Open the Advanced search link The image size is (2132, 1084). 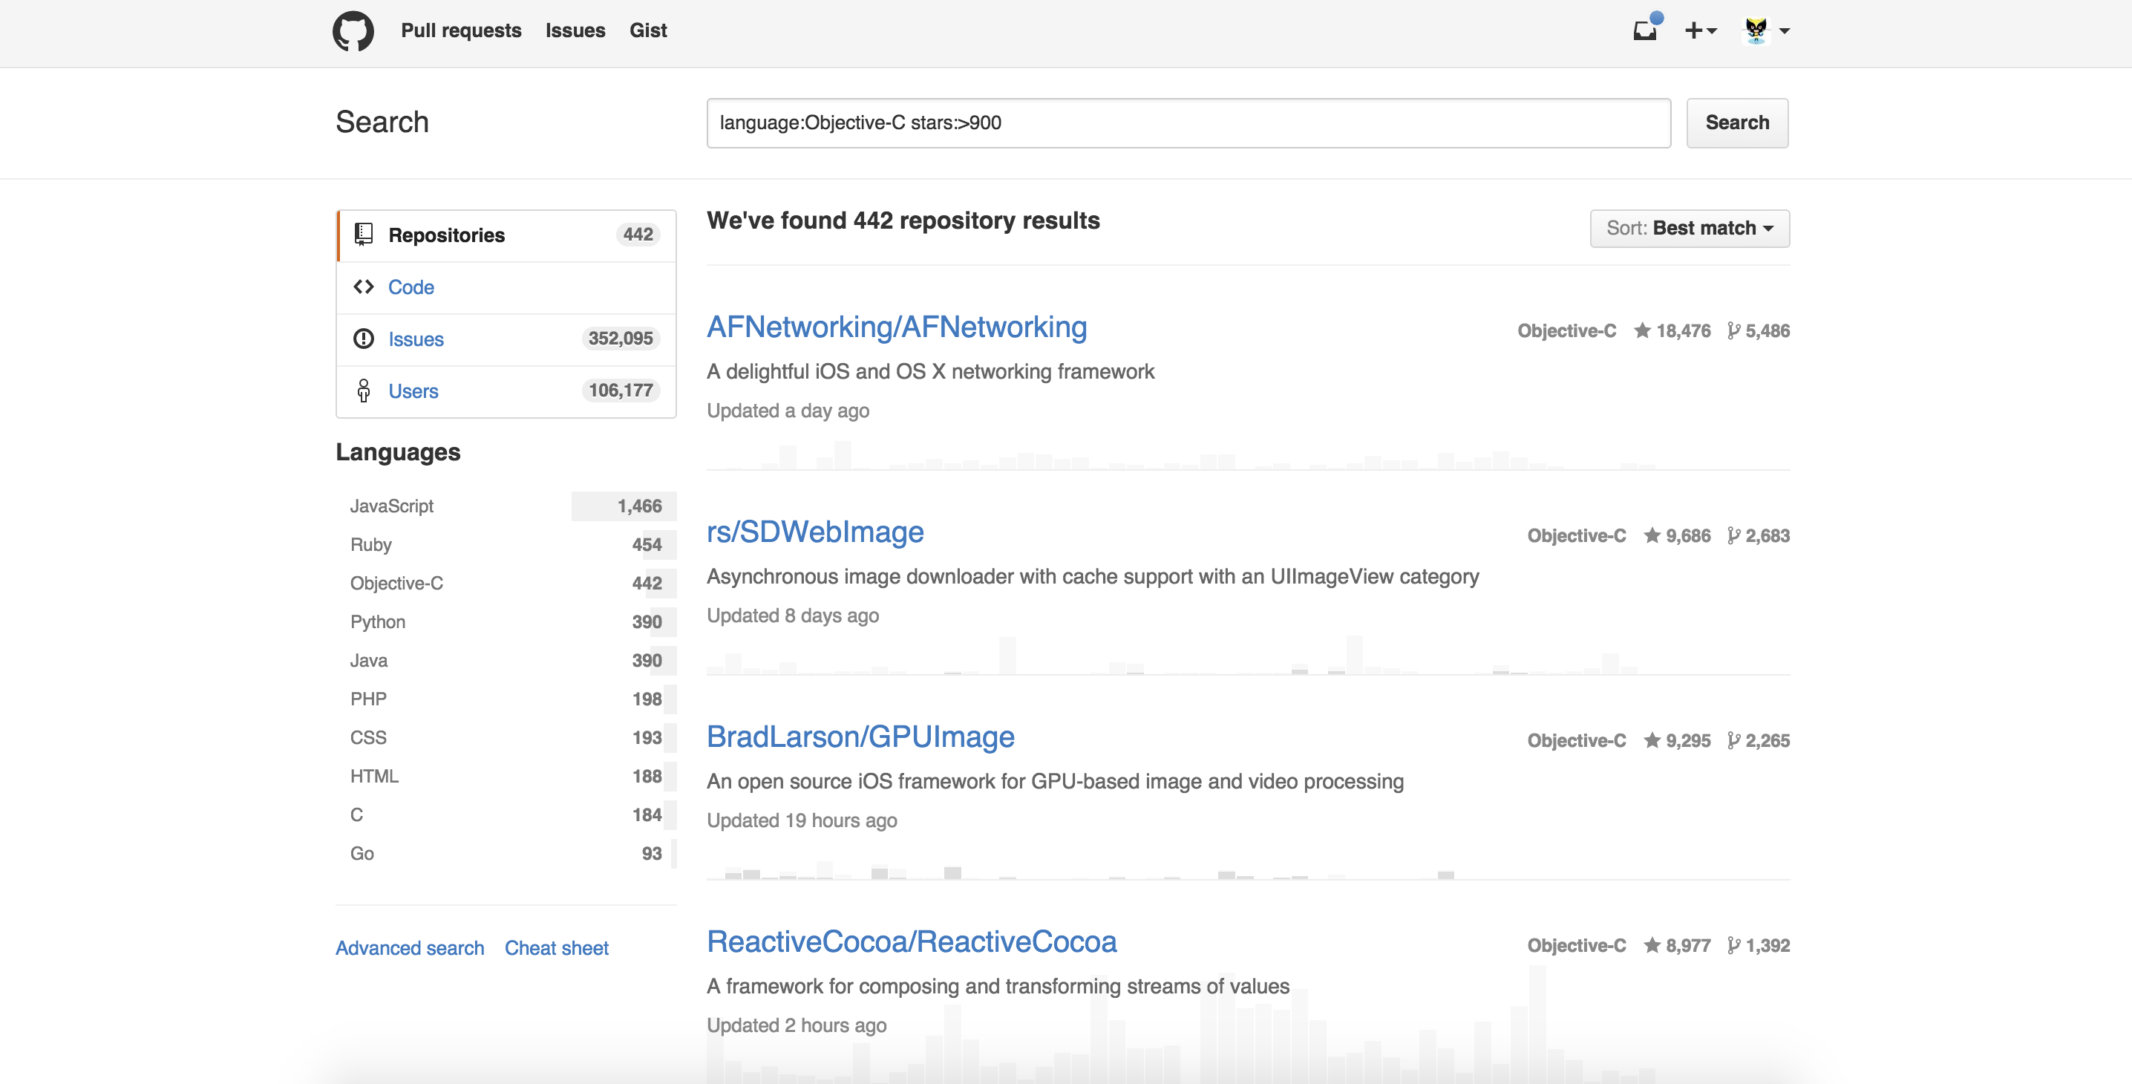click(410, 948)
